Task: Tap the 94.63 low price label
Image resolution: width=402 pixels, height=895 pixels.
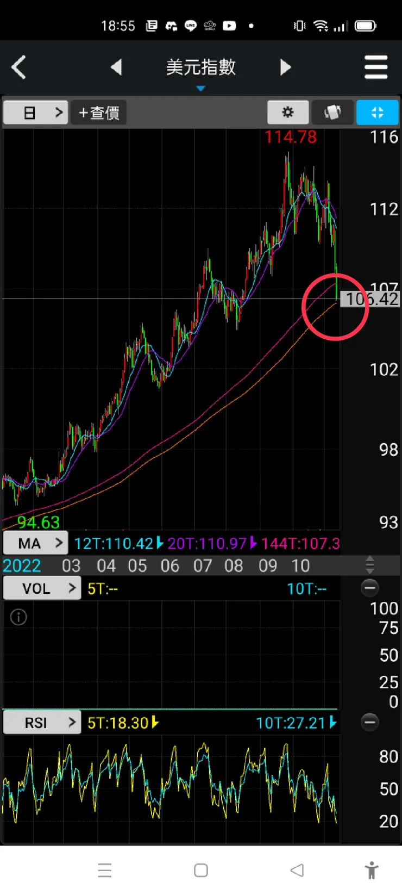Action: 38,522
